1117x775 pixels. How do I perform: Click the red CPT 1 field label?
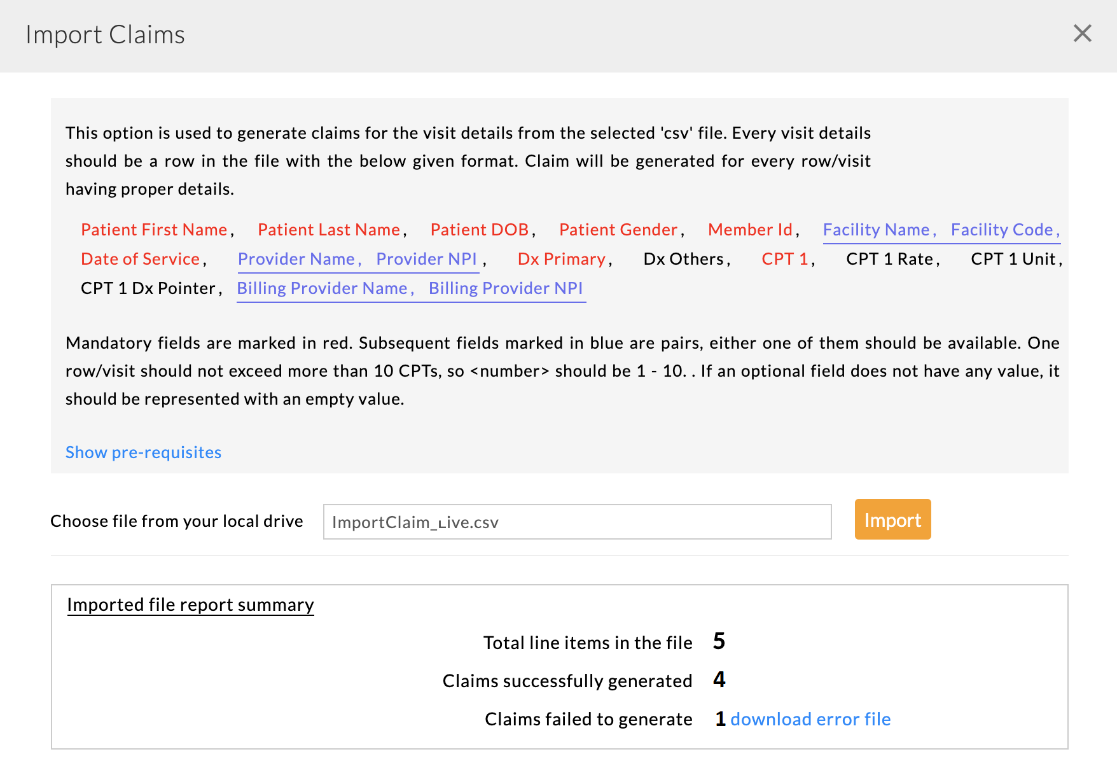[x=785, y=259]
